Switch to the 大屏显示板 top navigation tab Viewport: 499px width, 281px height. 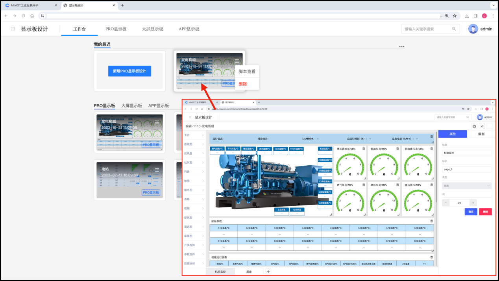point(152,29)
